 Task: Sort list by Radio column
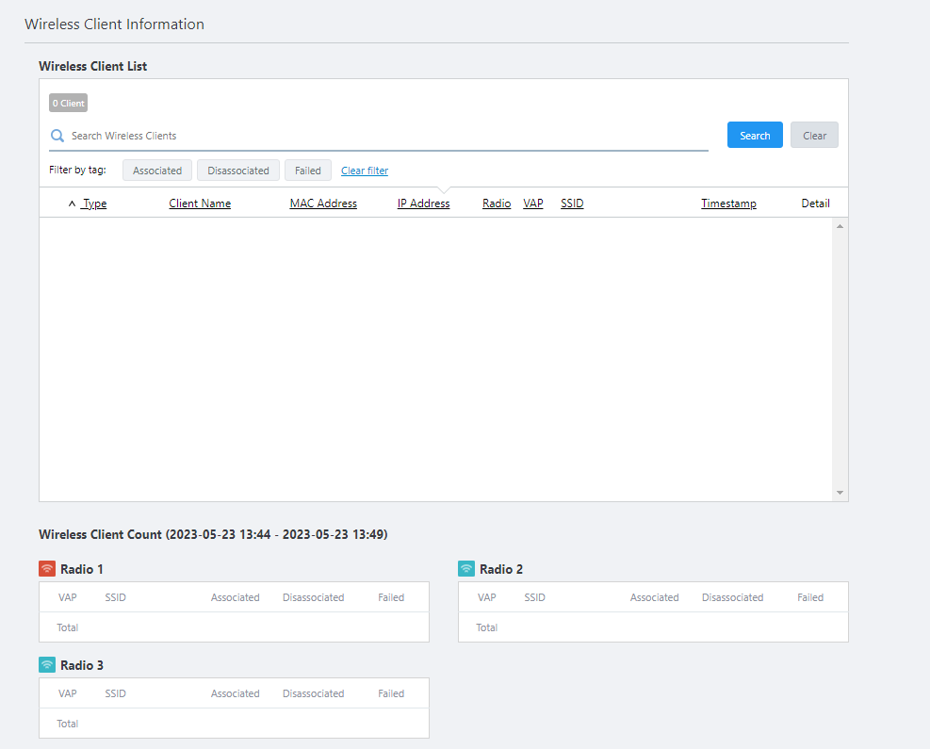pyautogui.click(x=497, y=204)
